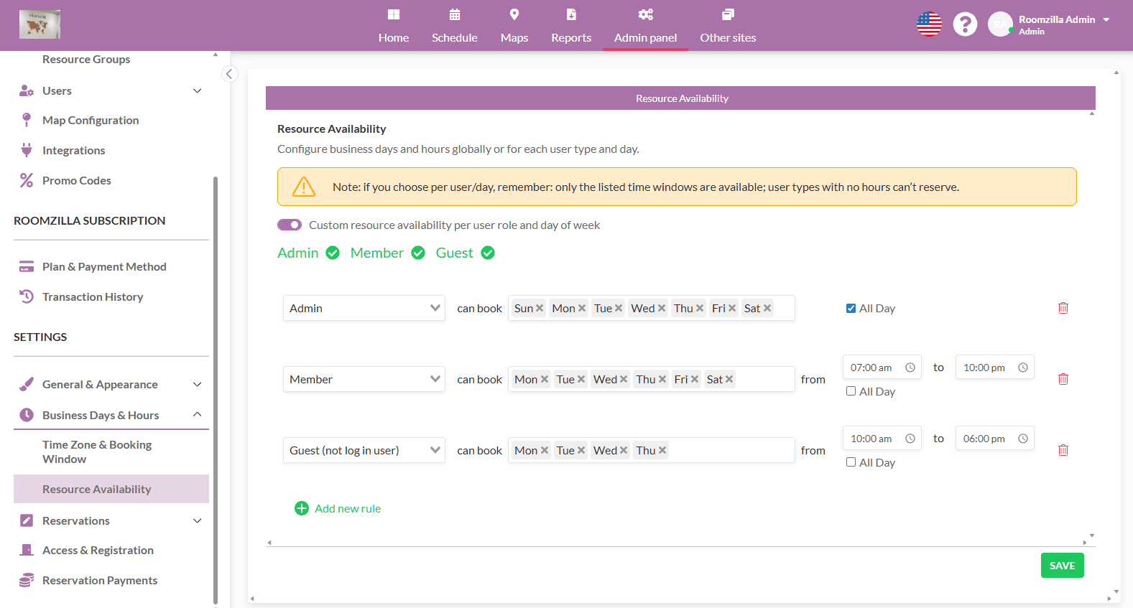Toggle custom resource availability per role

pos(290,225)
